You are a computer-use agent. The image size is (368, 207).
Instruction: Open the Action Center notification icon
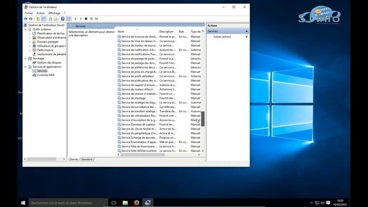pyautogui.click(x=328, y=202)
